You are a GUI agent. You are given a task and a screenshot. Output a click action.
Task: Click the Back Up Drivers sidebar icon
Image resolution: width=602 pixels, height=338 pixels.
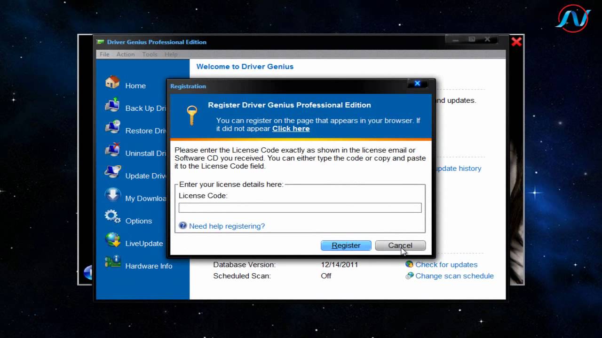click(112, 105)
